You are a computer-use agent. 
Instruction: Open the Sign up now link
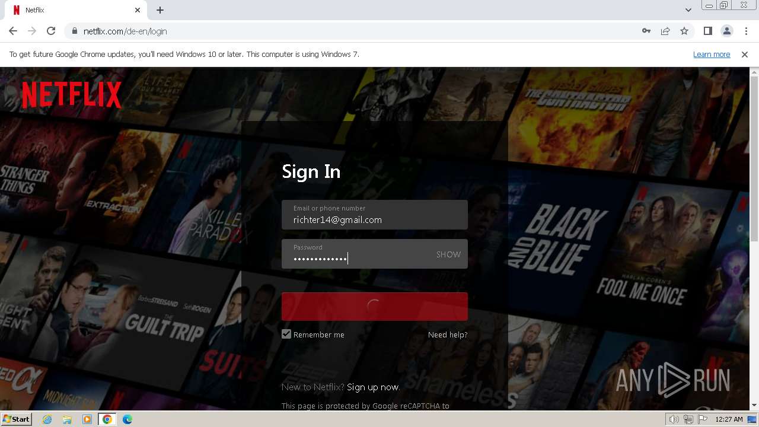point(373,387)
